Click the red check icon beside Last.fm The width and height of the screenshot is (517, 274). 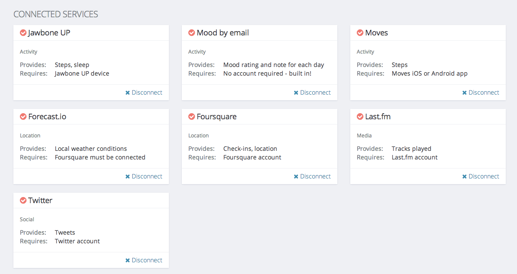tap(360, 116)
